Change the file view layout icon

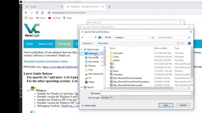pyautogui.click(x=179, y=43)
